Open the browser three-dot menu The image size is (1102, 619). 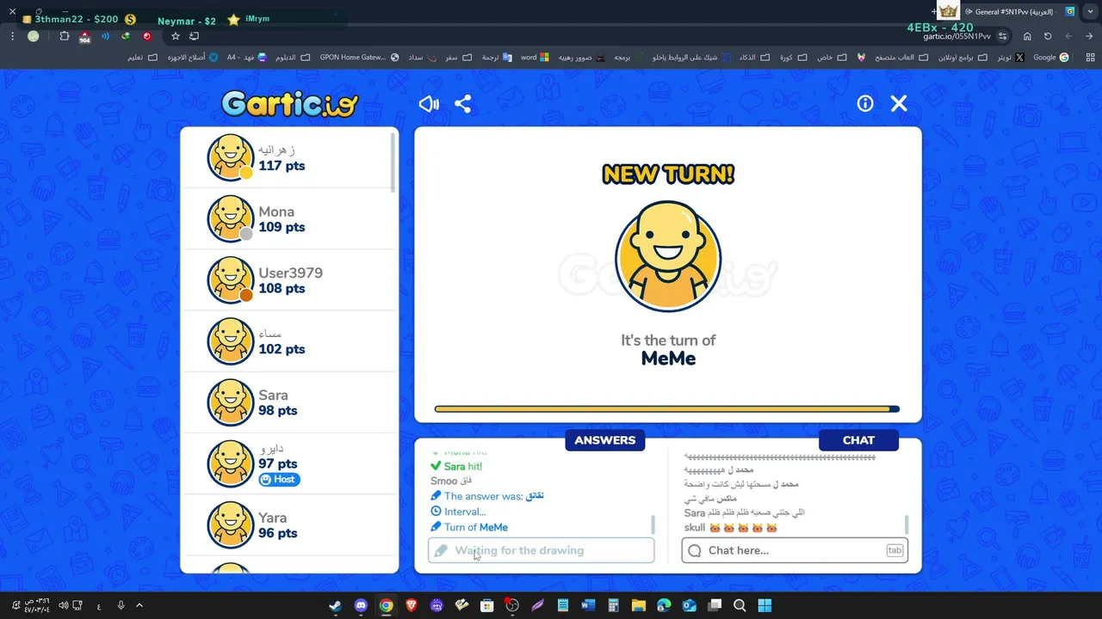point(12,36)
